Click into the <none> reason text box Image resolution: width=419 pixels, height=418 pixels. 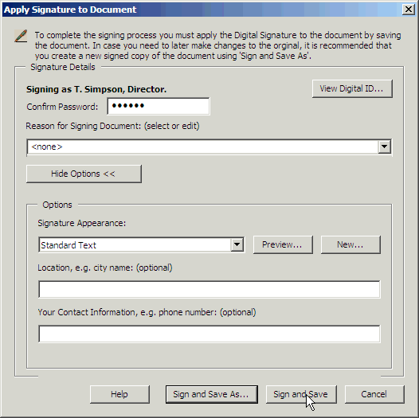[202, 147]
